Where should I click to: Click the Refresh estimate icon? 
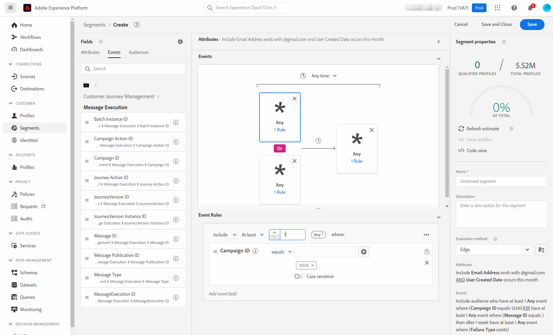click(x=461, y=129)
